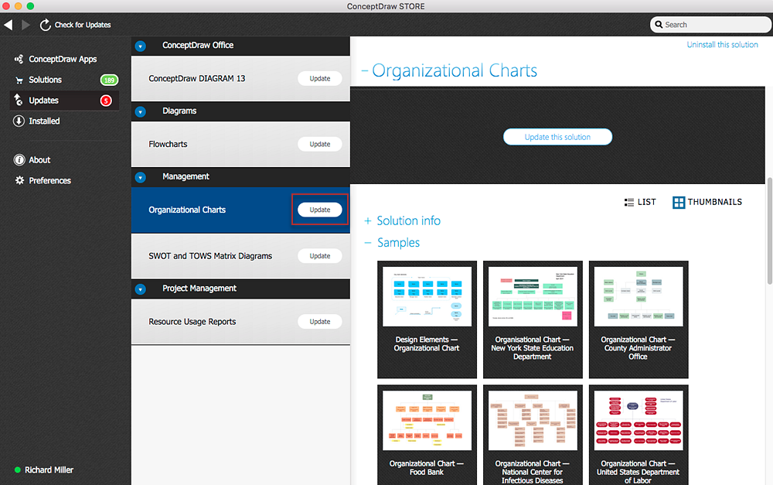The height and width of the screenshot is (485, 773).
Task: Click the ConceptDraw Apps sidebar icon
Action: [x=19, y=60]
